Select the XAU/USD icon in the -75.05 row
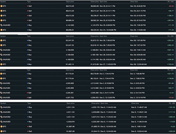 (1, 98)
